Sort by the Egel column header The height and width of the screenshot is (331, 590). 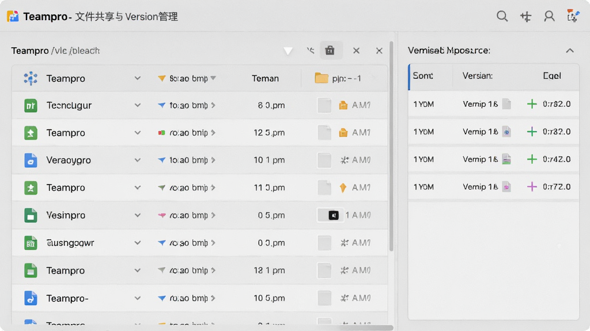pyautogui.click(x=551, y=76)
